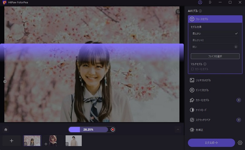Select the cherry blossom girl thumbnail
This screenshot has width=245, height=150.
32,141
